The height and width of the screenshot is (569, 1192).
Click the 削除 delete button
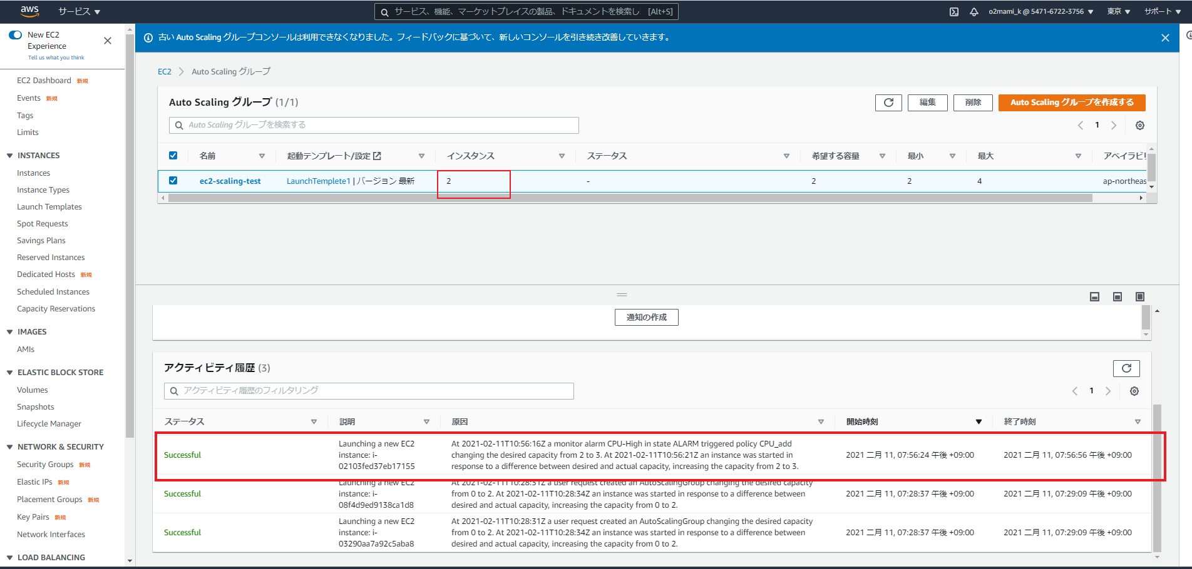click(973, 103)
